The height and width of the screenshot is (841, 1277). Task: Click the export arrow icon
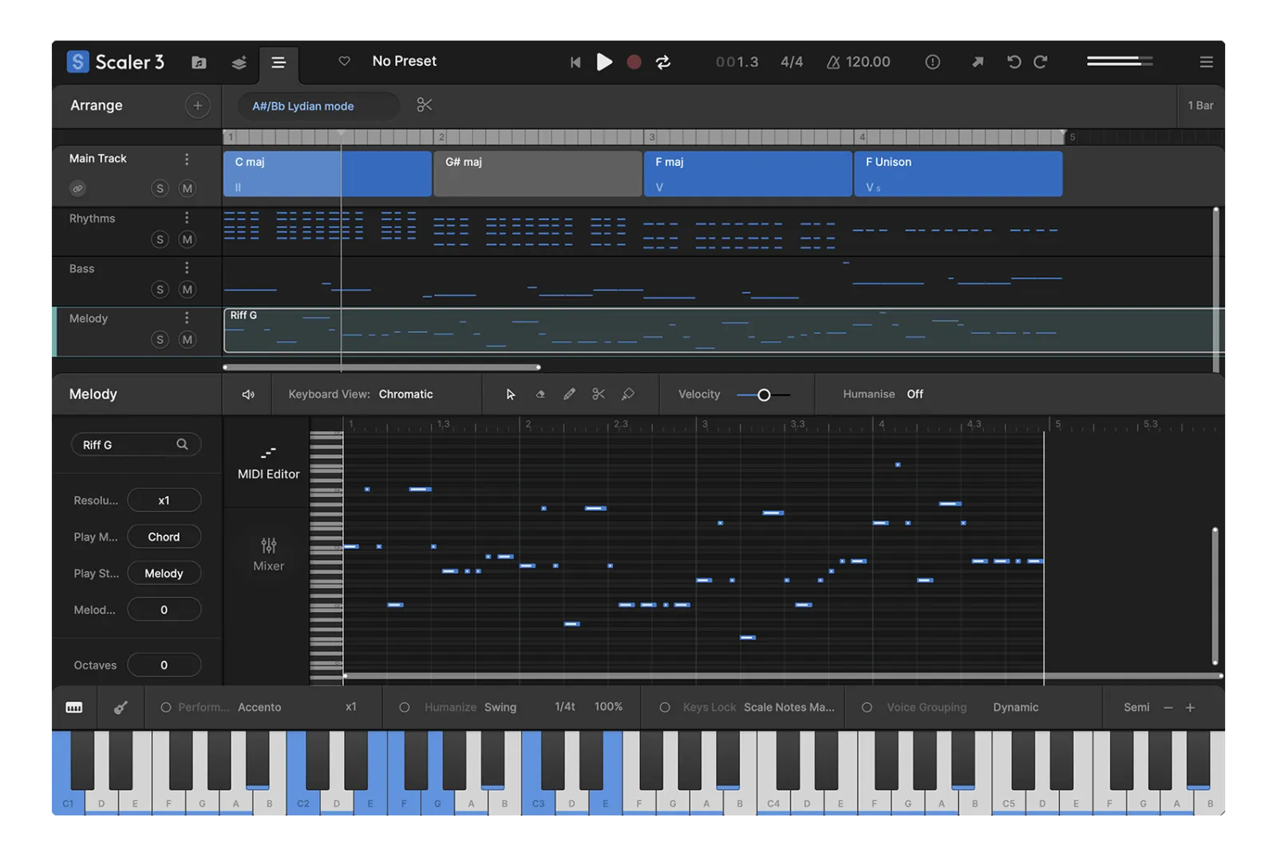(977, 61)
